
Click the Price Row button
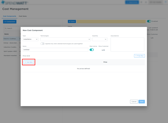click(x=139, y=56)
